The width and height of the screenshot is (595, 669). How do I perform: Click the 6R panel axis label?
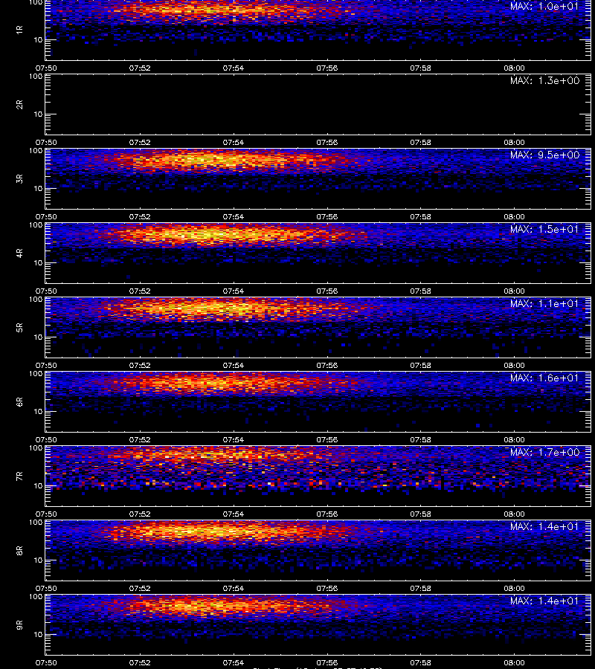[19, 402]
